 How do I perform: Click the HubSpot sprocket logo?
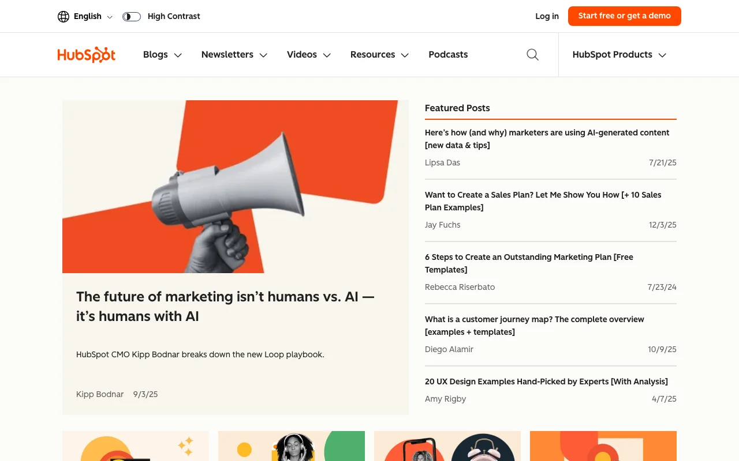(86, 54)
